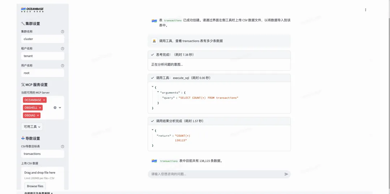Click the 138115 return value

(181, 140)
